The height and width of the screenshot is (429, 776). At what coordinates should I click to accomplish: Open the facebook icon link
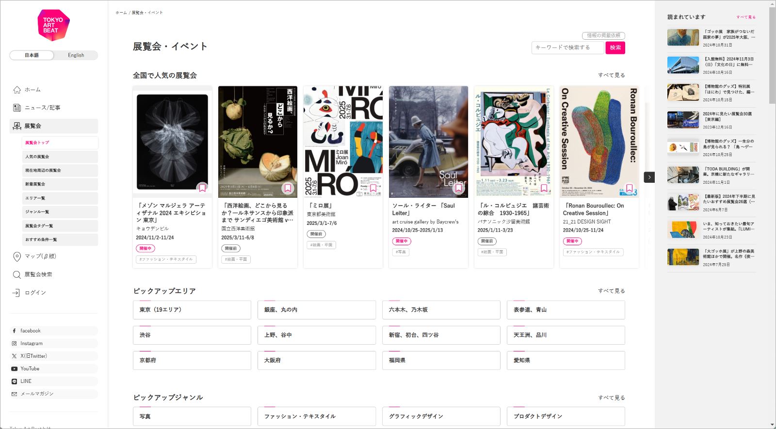pyautogui.click(x=14, y=331)
